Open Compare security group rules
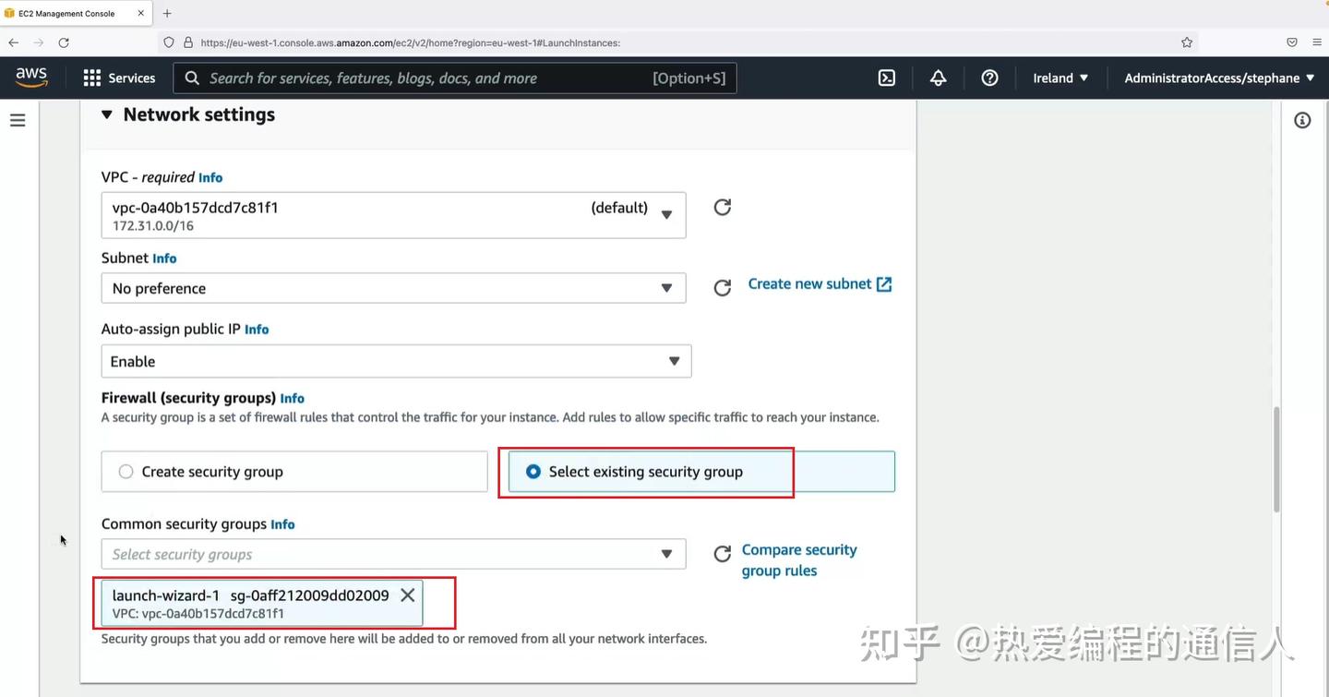 point(798,559)
